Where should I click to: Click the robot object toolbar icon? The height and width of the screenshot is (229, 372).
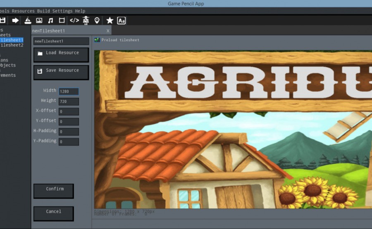[86, 21]
